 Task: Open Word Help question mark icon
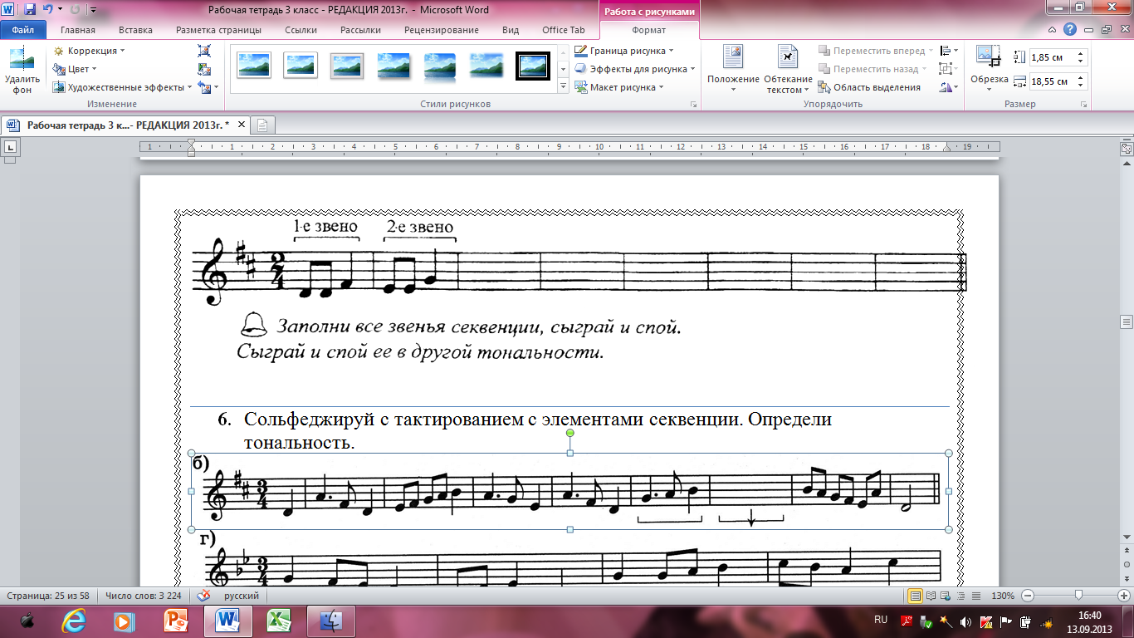point(1070,30)
